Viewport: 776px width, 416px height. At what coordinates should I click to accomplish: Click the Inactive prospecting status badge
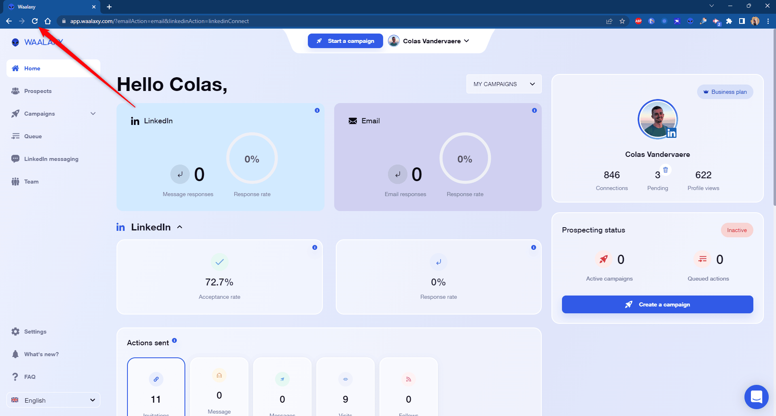pyautogui.click(x=737, y=230)
